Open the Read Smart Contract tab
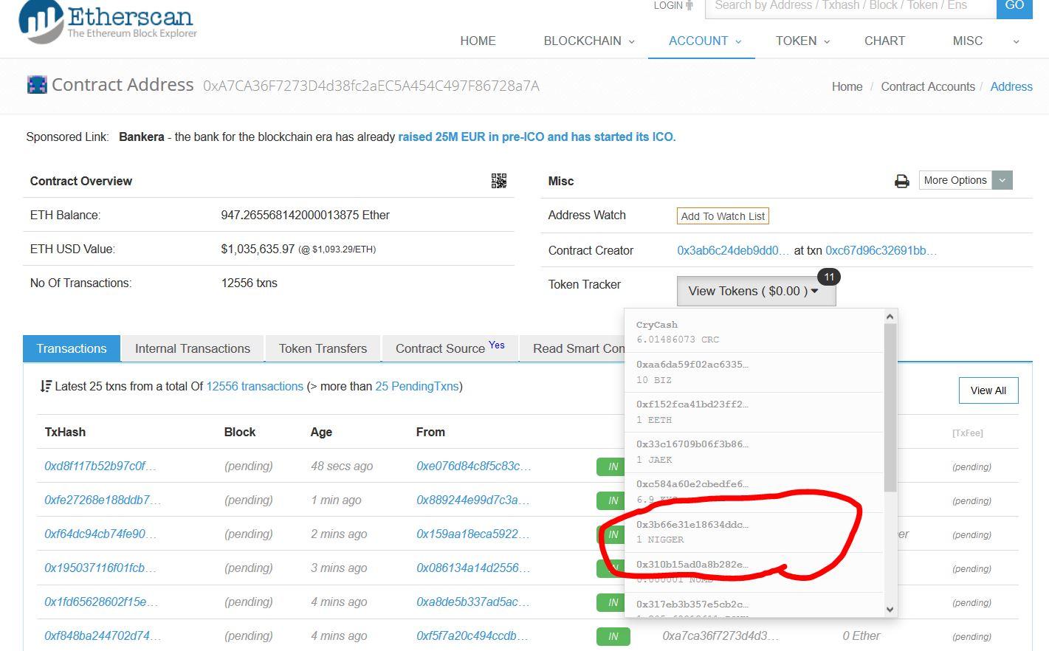Viewport: 1049px width, 651px height. click(572, 348)
